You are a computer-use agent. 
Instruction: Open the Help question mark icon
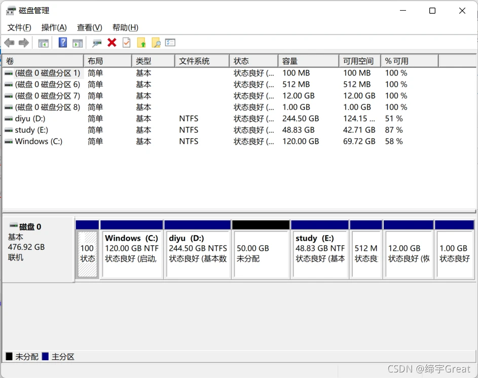pyautogui.click(x=63, y=43)
